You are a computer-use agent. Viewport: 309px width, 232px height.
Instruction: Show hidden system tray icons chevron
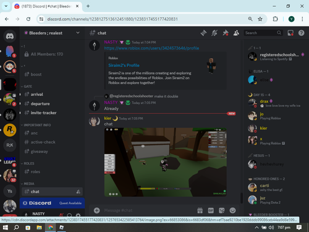256,228
